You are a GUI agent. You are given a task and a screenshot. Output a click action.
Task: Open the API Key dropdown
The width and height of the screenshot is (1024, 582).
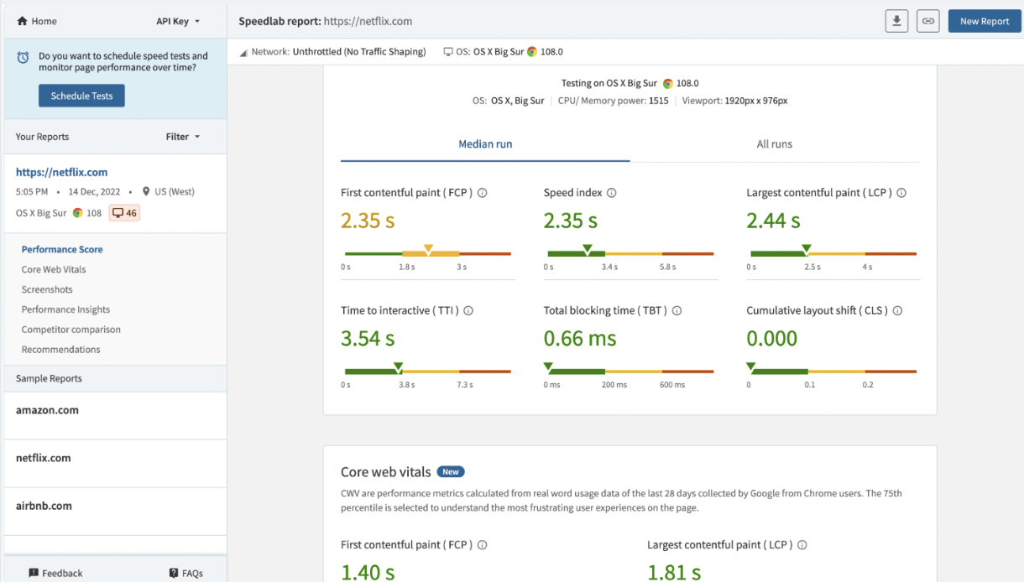point(178,21)
